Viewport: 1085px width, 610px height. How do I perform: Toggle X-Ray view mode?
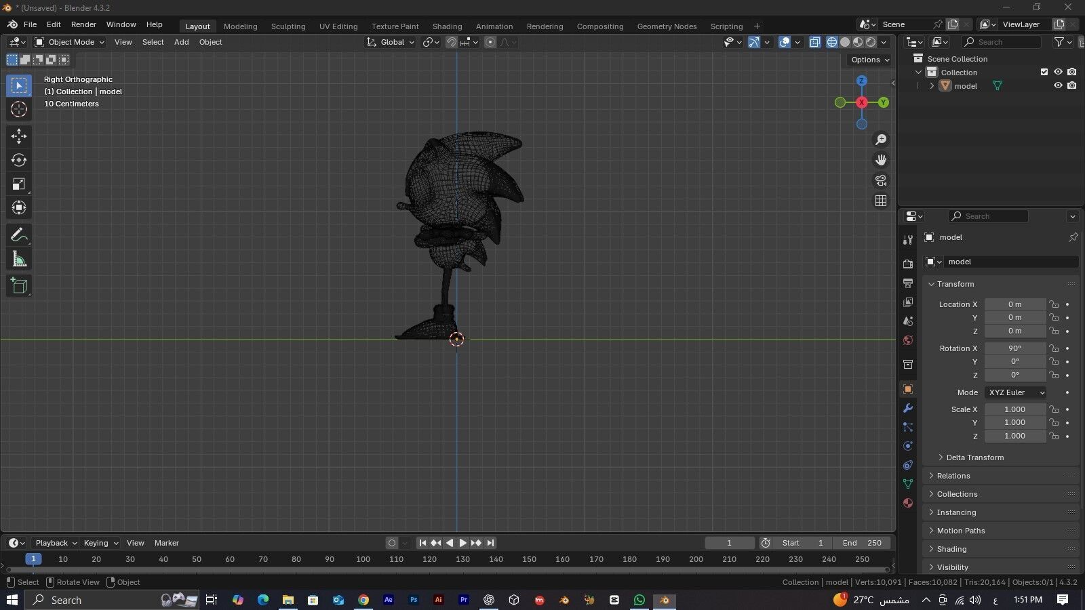click(x=815, y=42)
